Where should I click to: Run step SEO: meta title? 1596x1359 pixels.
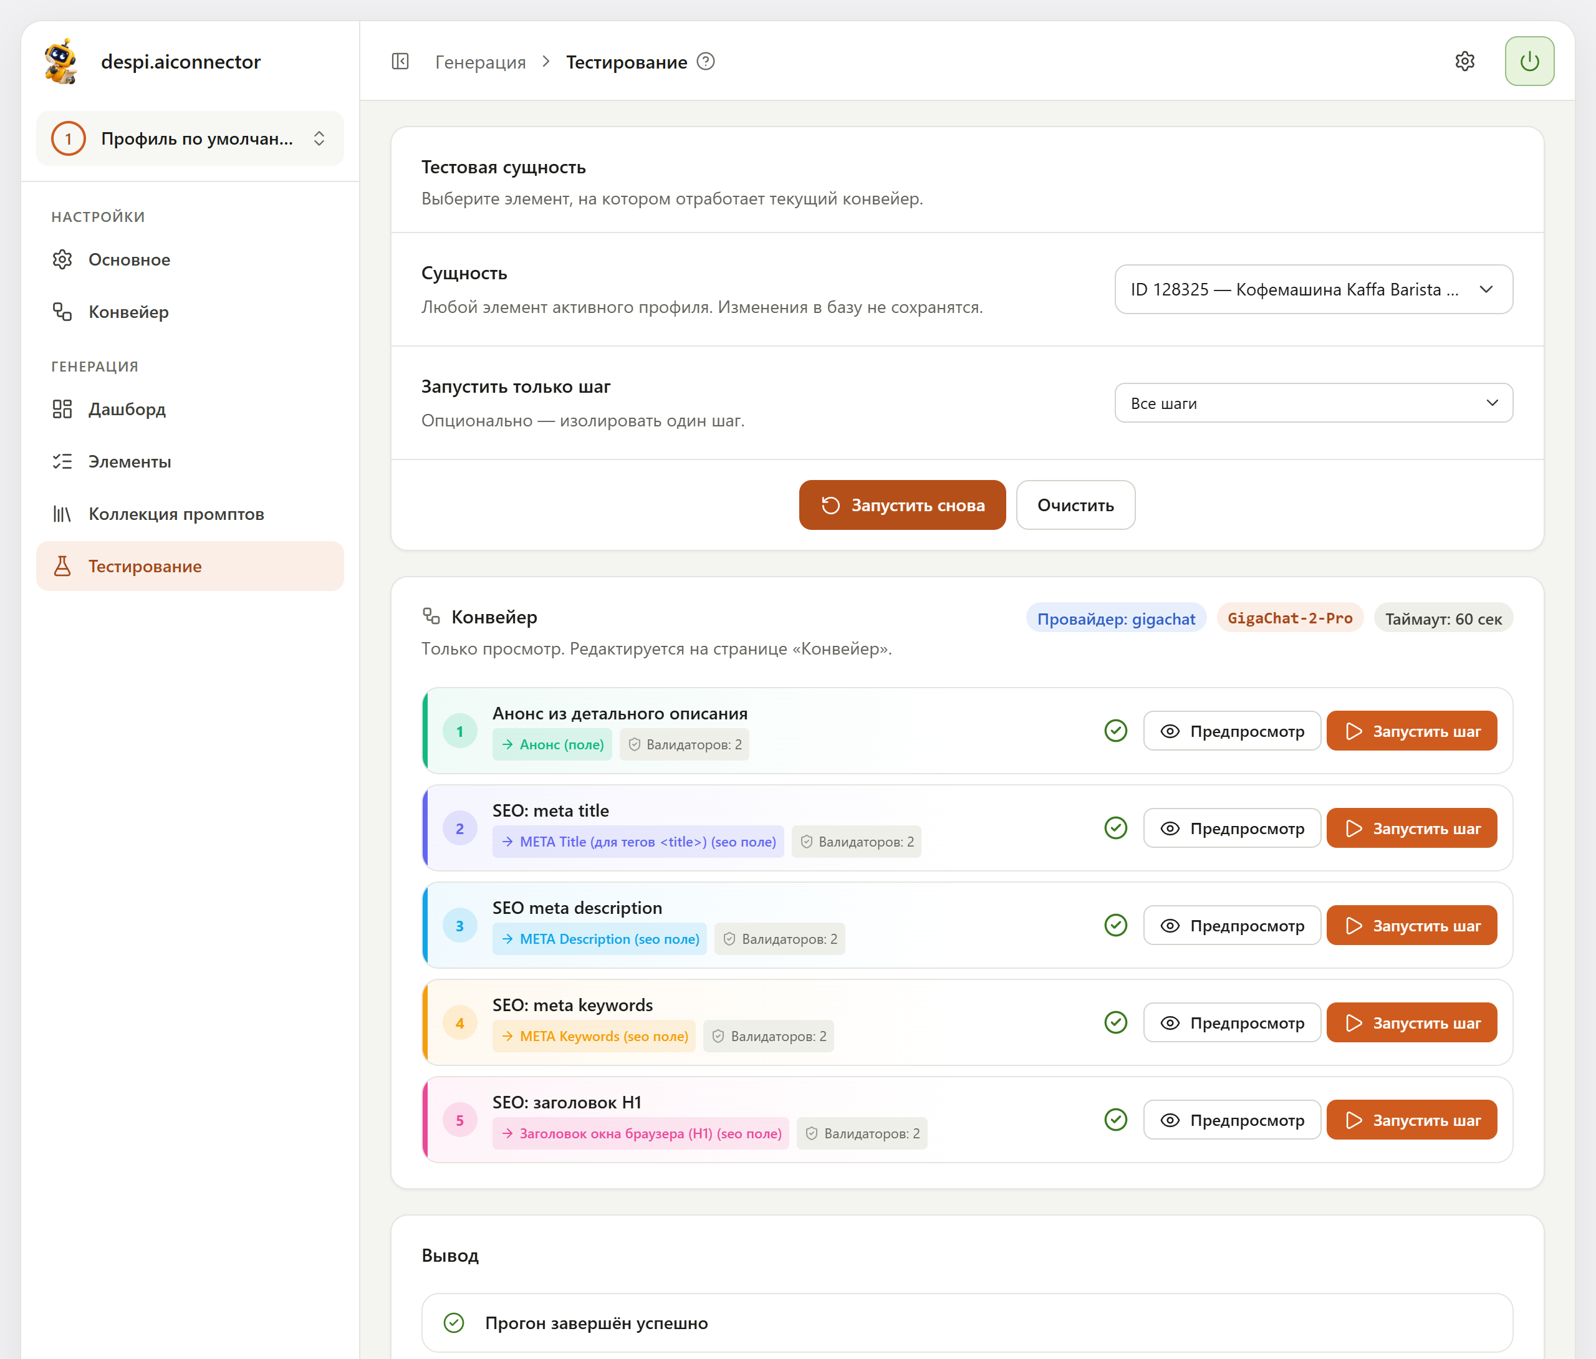click(x=1411, y=828)
